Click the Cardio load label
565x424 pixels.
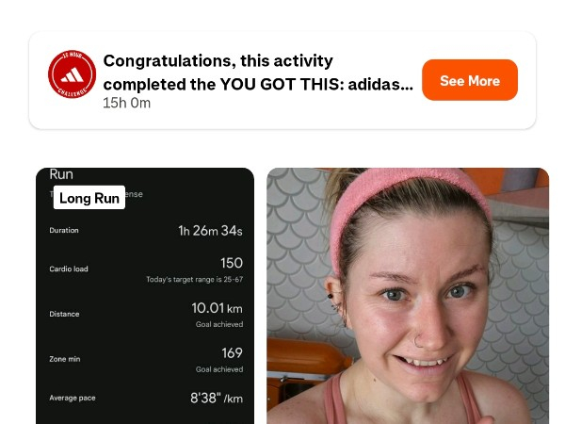pyautogui.click(x=69, y=269)
